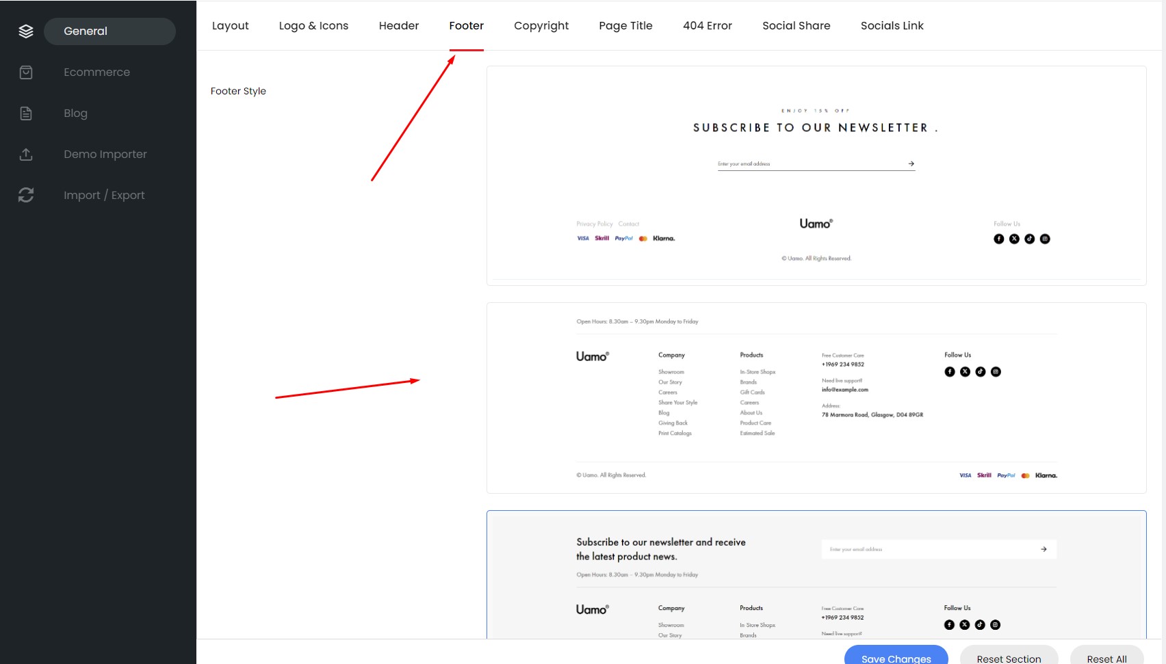The width and height of the screenshot is (1166, 664).
Task: Open the Demo Importer section
Action: click(105, 155)
